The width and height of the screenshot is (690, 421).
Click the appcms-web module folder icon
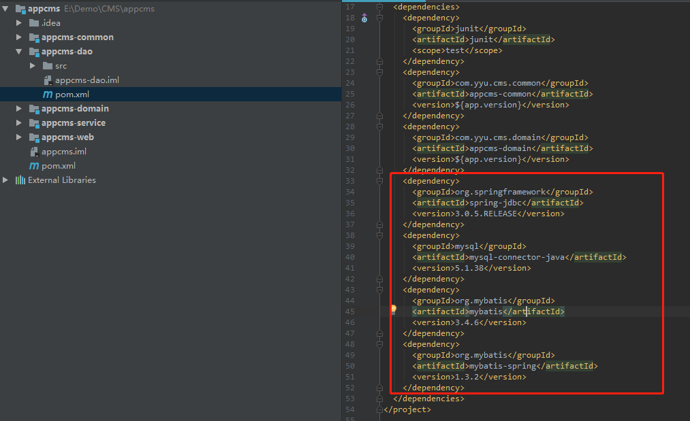(x=34, y=137)
